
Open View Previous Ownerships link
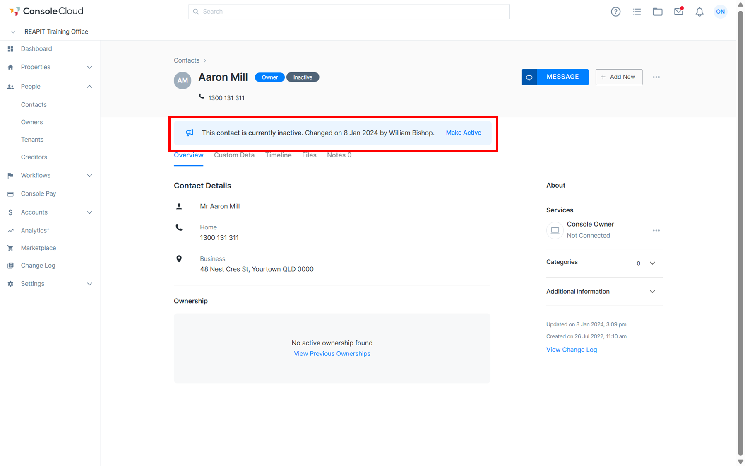tap(332, 354)
